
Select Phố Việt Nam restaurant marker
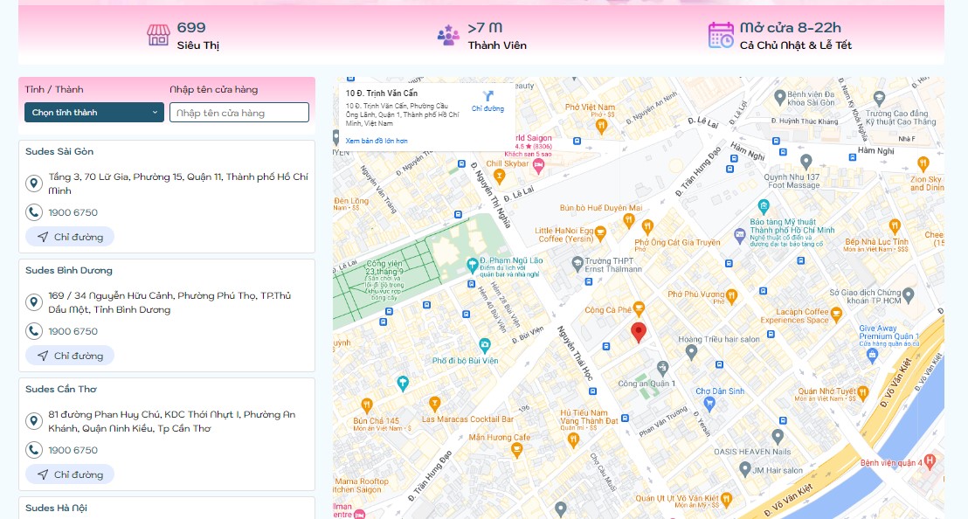coord(601,127)
